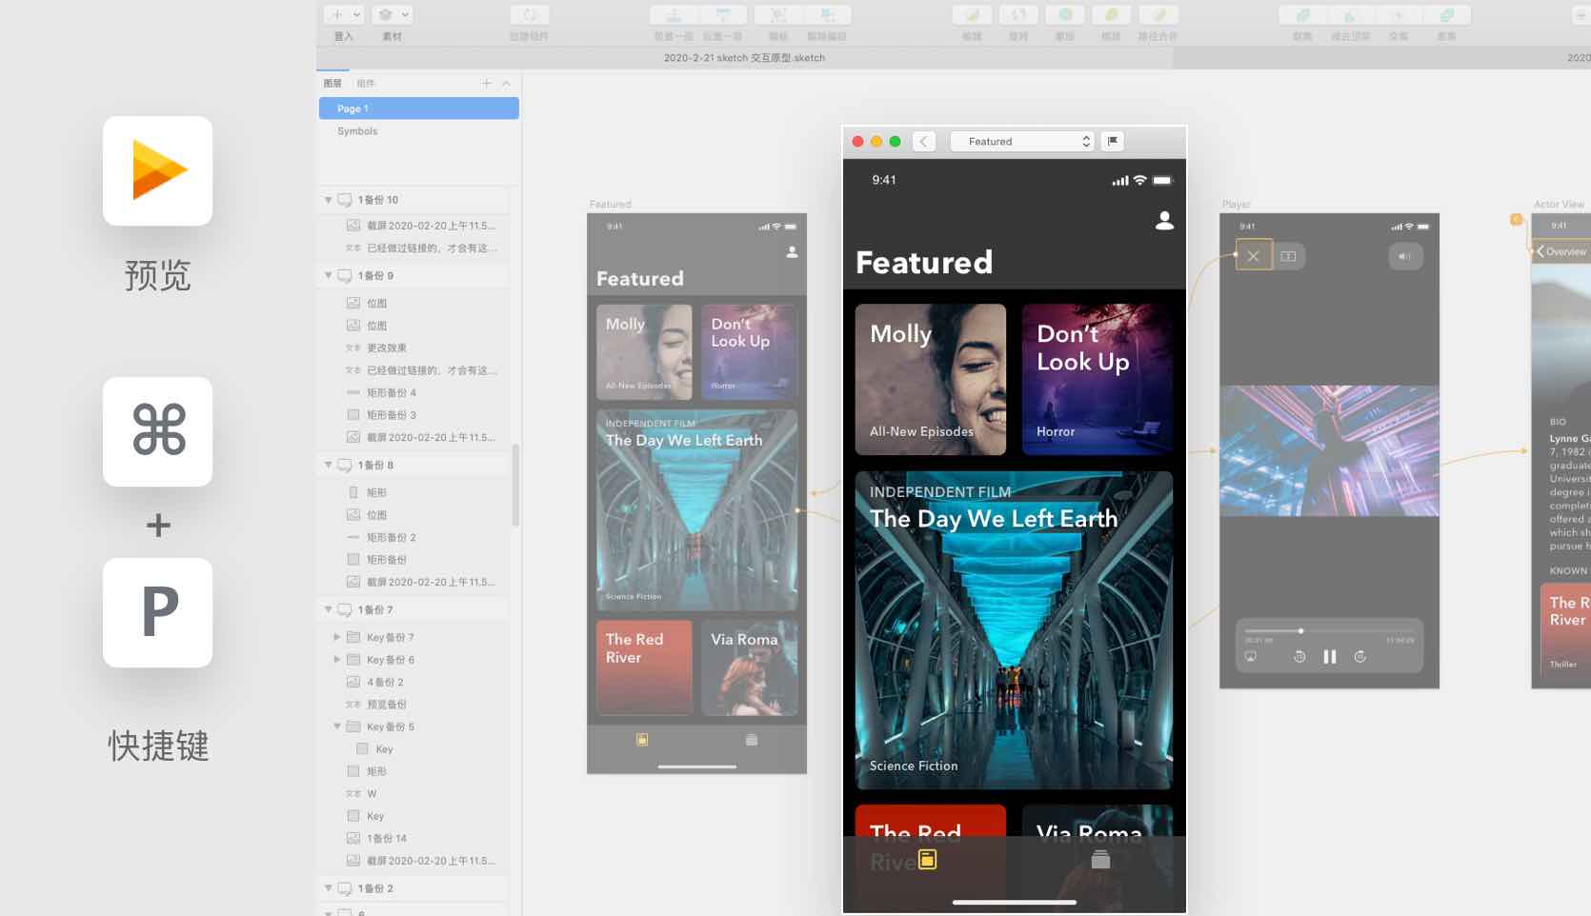The image size is (1591, 916).
Task: Click the picture-in-picture icon on Player artboard
Action: click(1288, 255)
